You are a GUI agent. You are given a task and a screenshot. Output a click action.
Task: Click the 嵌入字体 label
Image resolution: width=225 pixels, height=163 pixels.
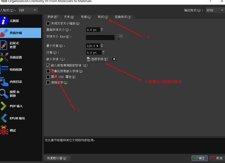[56, 59]
